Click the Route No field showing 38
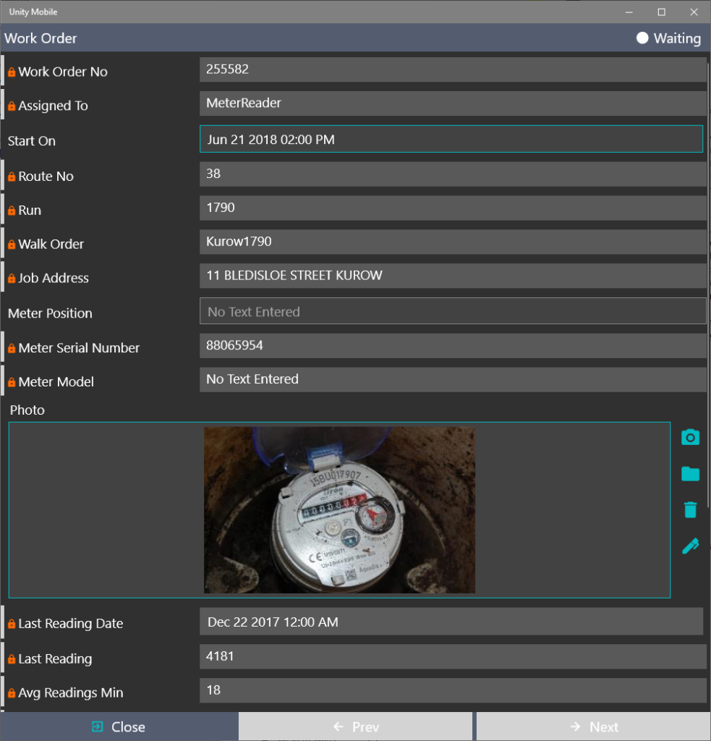 (452, 174)
